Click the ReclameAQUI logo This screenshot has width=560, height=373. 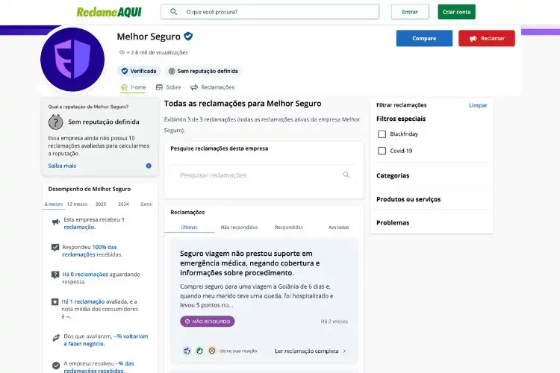click(x=109, y=12)
